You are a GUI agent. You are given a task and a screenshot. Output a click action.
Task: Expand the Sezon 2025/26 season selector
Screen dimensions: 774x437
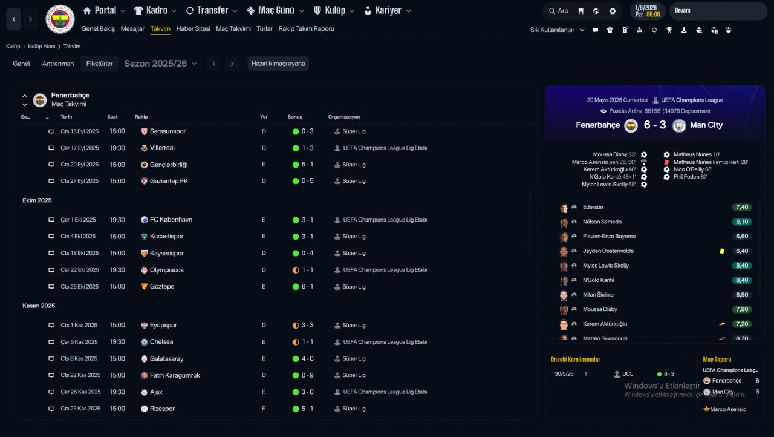coord(160,64)
